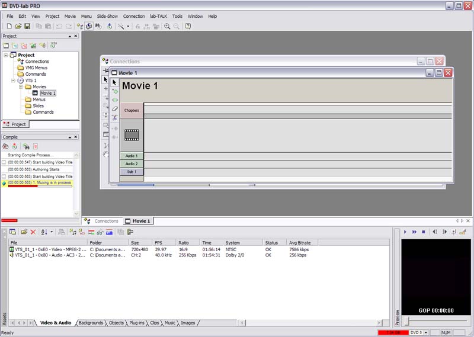Click the Open project folder icon

[18, 26]
